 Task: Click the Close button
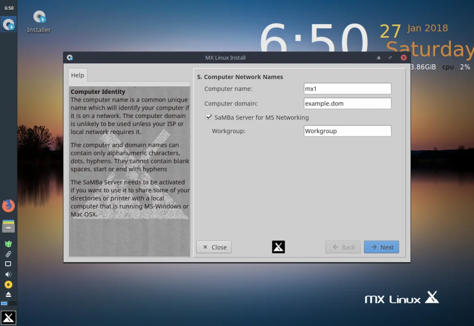click(214, 247)
